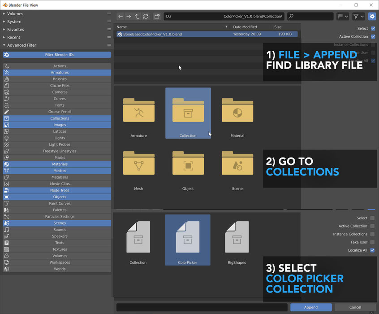Click the file path field
Viewport: 379px width, 314px height.
pyautogui.click(x=224, y=17)
